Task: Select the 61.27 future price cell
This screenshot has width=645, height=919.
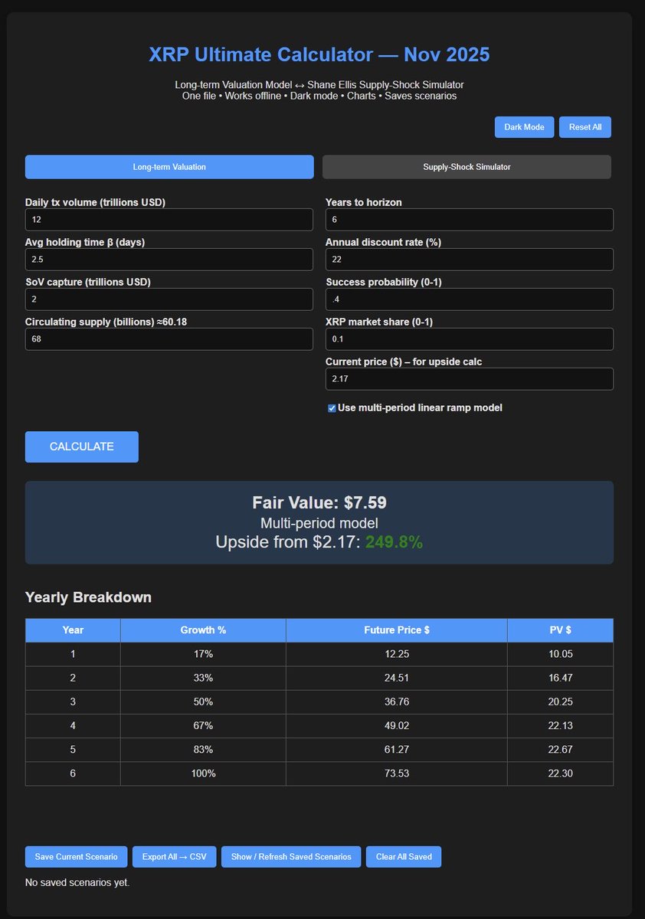Action: (397, 750)
